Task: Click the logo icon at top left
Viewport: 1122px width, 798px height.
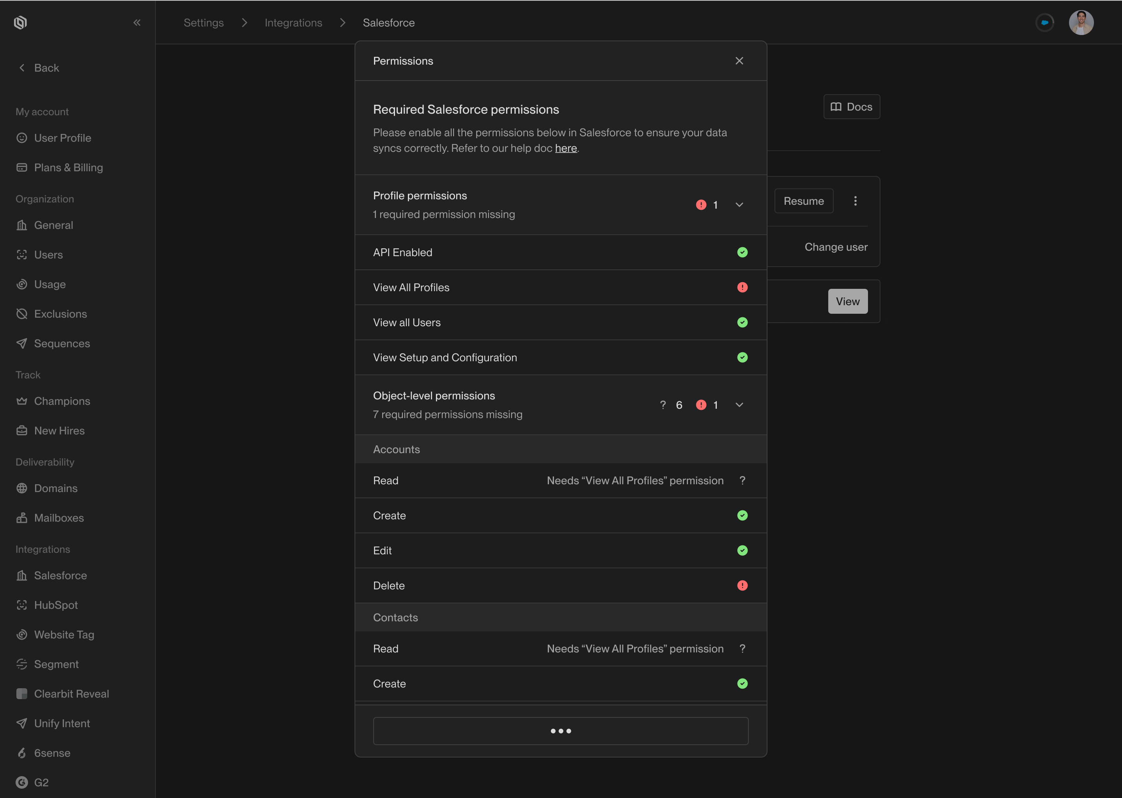Action: pos(20,23)
